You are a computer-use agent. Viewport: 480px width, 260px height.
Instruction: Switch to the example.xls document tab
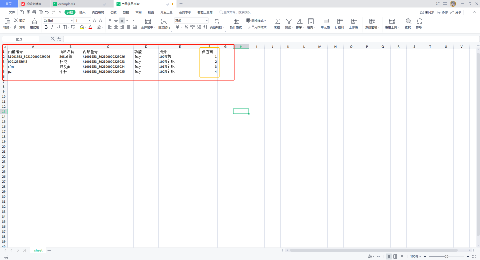point(66,4)
